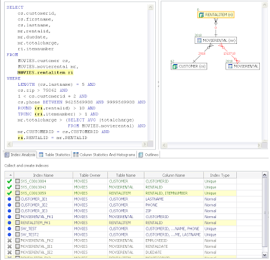The image size is (270, 260).
Task: Select the CUSTOMER (cs) diagram node
Action: 189,66
